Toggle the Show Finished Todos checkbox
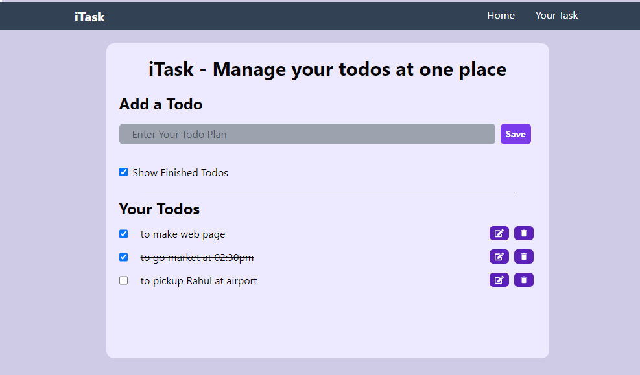Image resolution: width=640 pixels, height=375 pixels. [123, 172]
